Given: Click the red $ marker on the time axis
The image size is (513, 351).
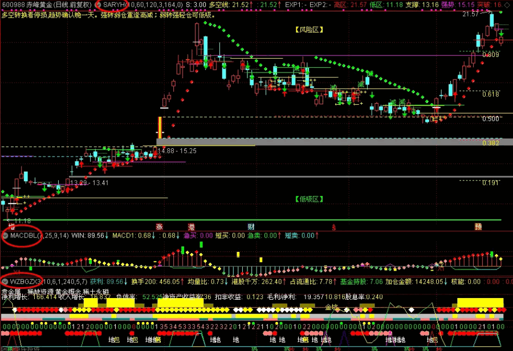Looking at the screenshot, I should pos(333,227).
